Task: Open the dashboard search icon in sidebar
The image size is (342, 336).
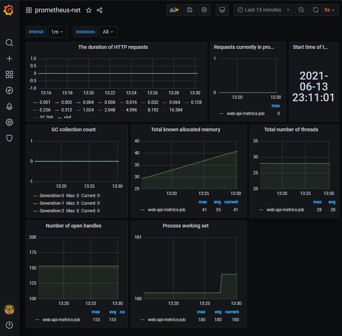Action: [x=9, y=43]
